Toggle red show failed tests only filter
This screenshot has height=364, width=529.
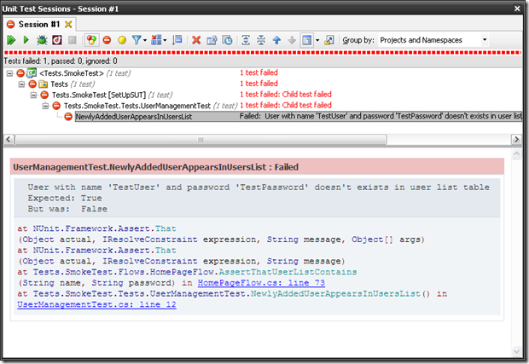107,40
